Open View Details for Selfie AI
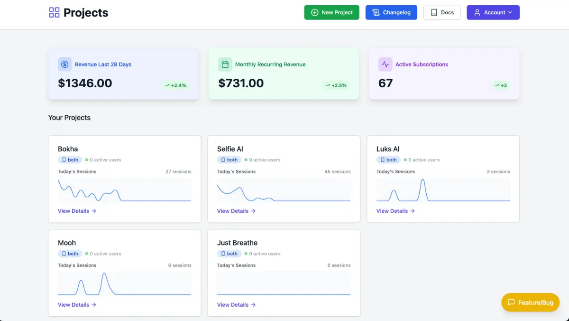 coord(237,211)
